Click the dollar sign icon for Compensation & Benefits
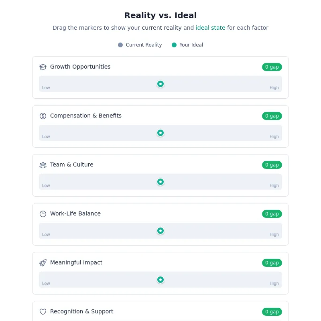 coord(43,116)
